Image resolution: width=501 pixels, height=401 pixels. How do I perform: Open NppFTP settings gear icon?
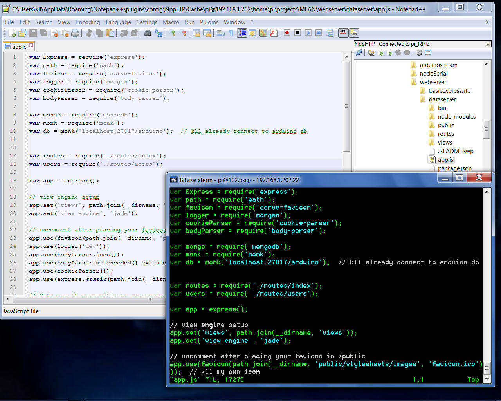tap(419, 53)
